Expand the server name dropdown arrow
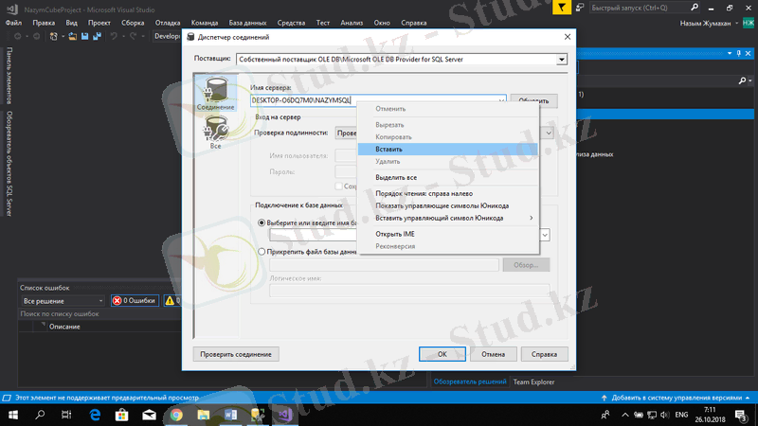758x426 pixels. [501, 100]
